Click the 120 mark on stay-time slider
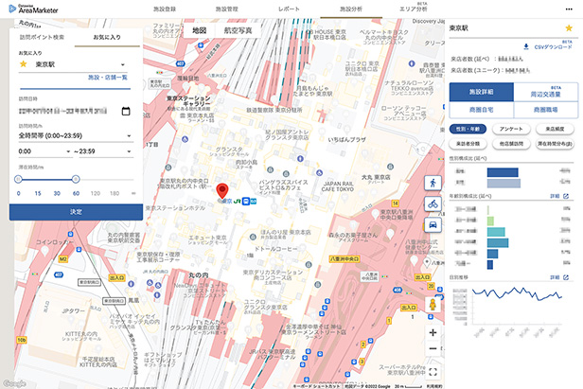This screenshot has height=389, width=583. (x=96, y=193)
